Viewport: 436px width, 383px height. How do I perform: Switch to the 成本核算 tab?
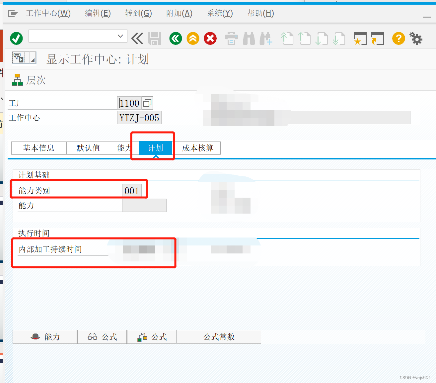pos(198,148)
